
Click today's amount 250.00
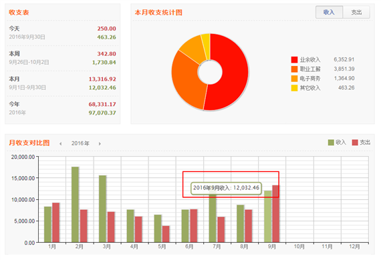pyautogui.click(x=107, y=29)
